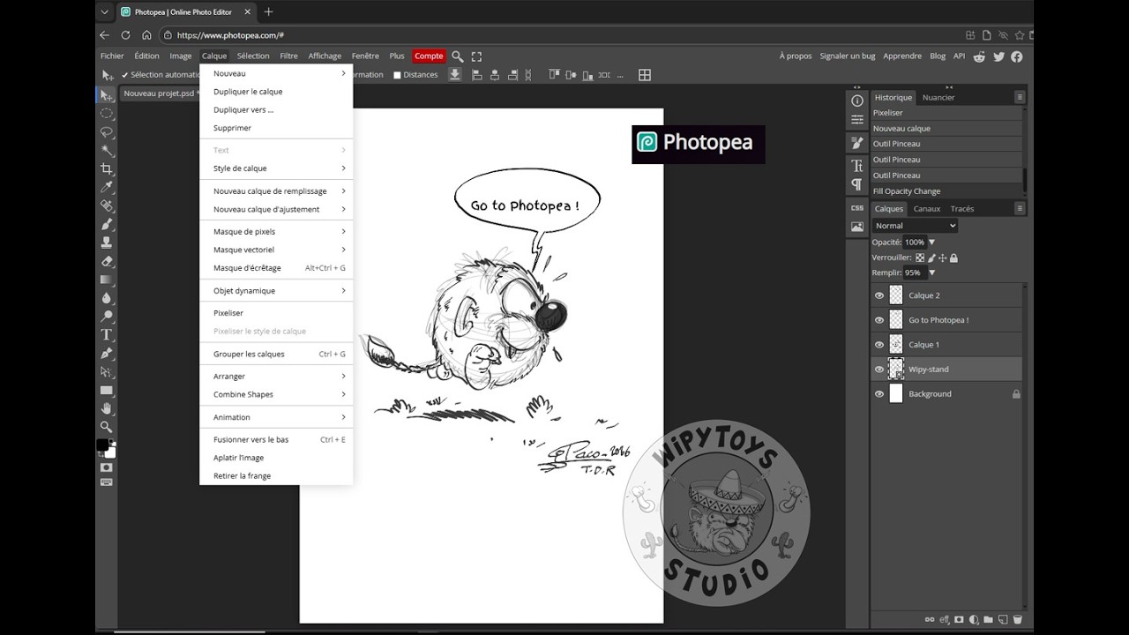Delete layer with the trash icon

tap(1016, 619)
